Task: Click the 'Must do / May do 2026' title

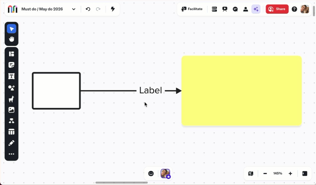Action: click(42, 9)
